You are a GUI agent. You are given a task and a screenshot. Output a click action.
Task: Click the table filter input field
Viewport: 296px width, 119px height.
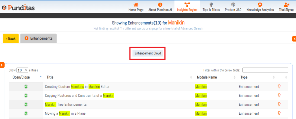(265, 70)
